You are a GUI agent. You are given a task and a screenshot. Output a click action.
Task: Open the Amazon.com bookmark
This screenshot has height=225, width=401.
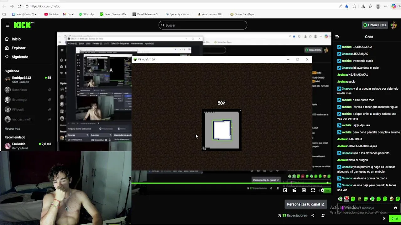click(211, 14)
